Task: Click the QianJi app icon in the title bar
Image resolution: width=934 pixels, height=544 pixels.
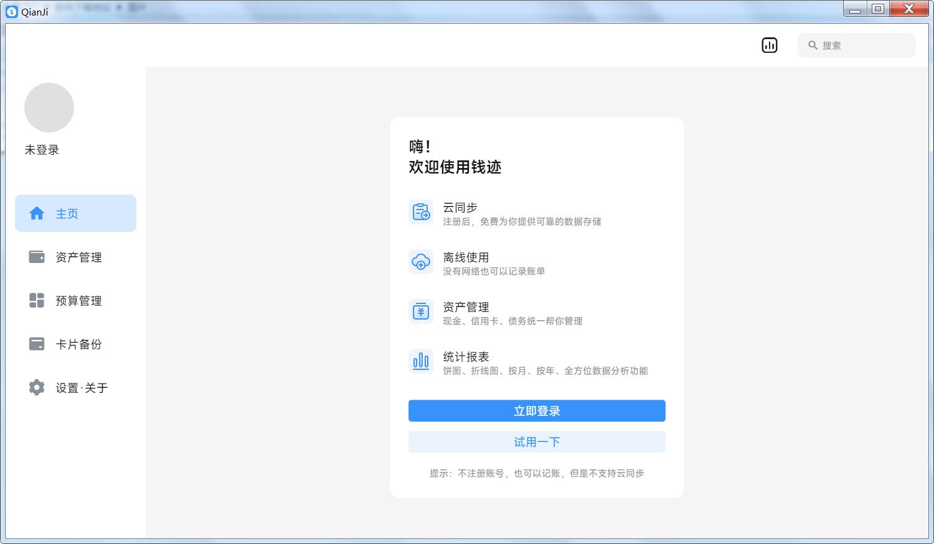Action: (x=12, y=11)
